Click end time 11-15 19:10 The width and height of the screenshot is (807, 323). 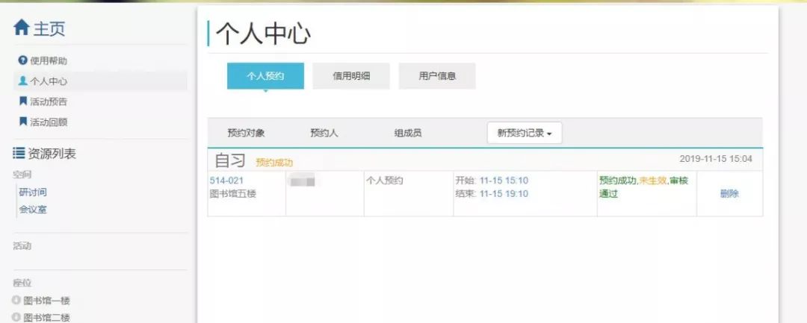point(504,194)
